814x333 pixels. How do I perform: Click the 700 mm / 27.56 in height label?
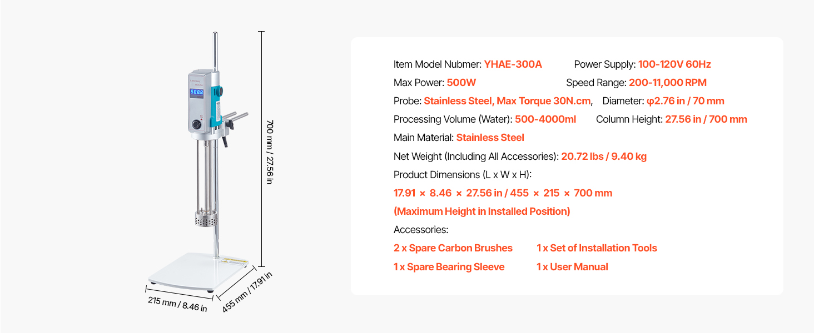270,152
